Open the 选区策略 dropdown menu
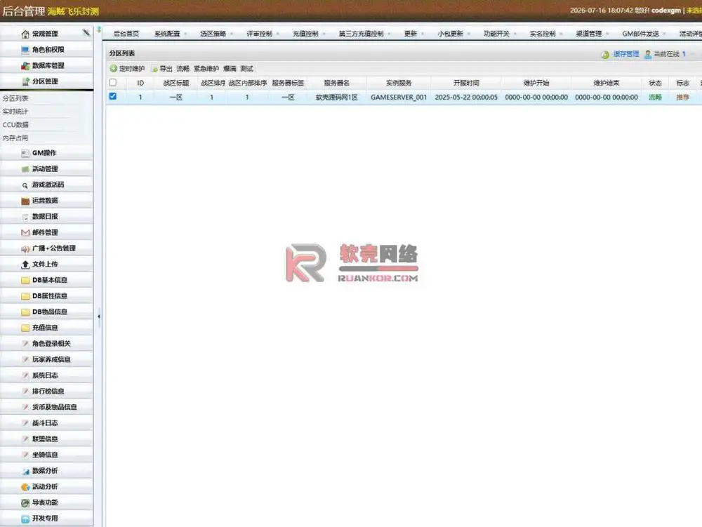The image size is (702, 527). tap(216, 34)
